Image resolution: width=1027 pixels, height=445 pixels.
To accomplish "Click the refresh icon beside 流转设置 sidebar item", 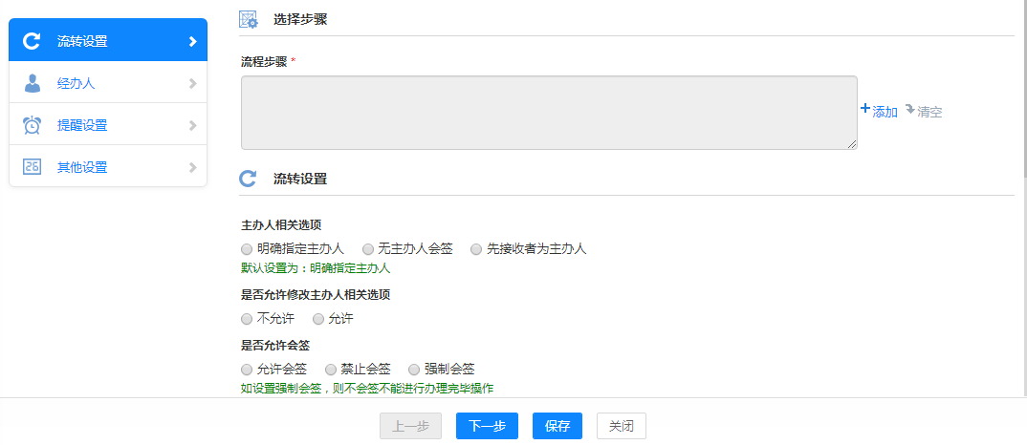I will 32,41.
